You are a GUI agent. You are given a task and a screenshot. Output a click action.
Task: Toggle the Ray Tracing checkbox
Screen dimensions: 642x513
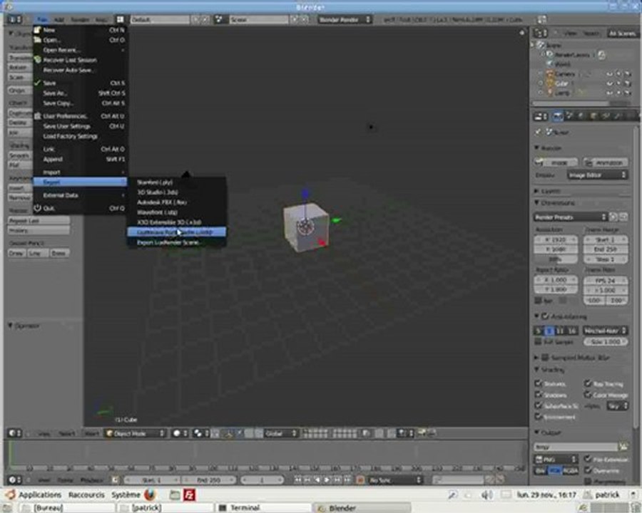(x=588, y=384)
